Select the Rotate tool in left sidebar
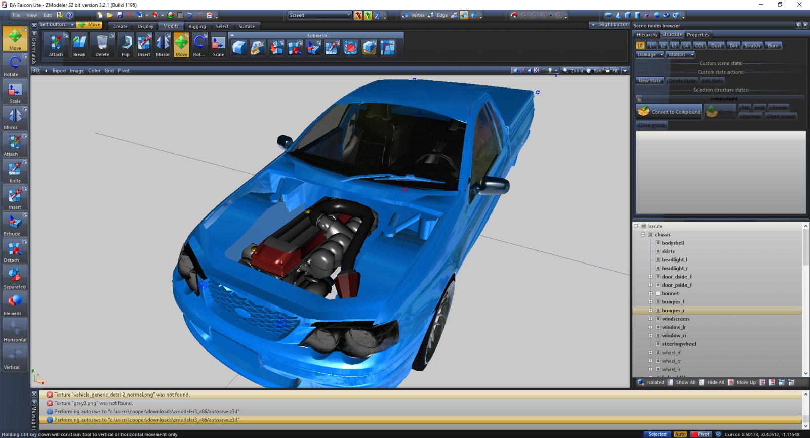 coord(15,65)
